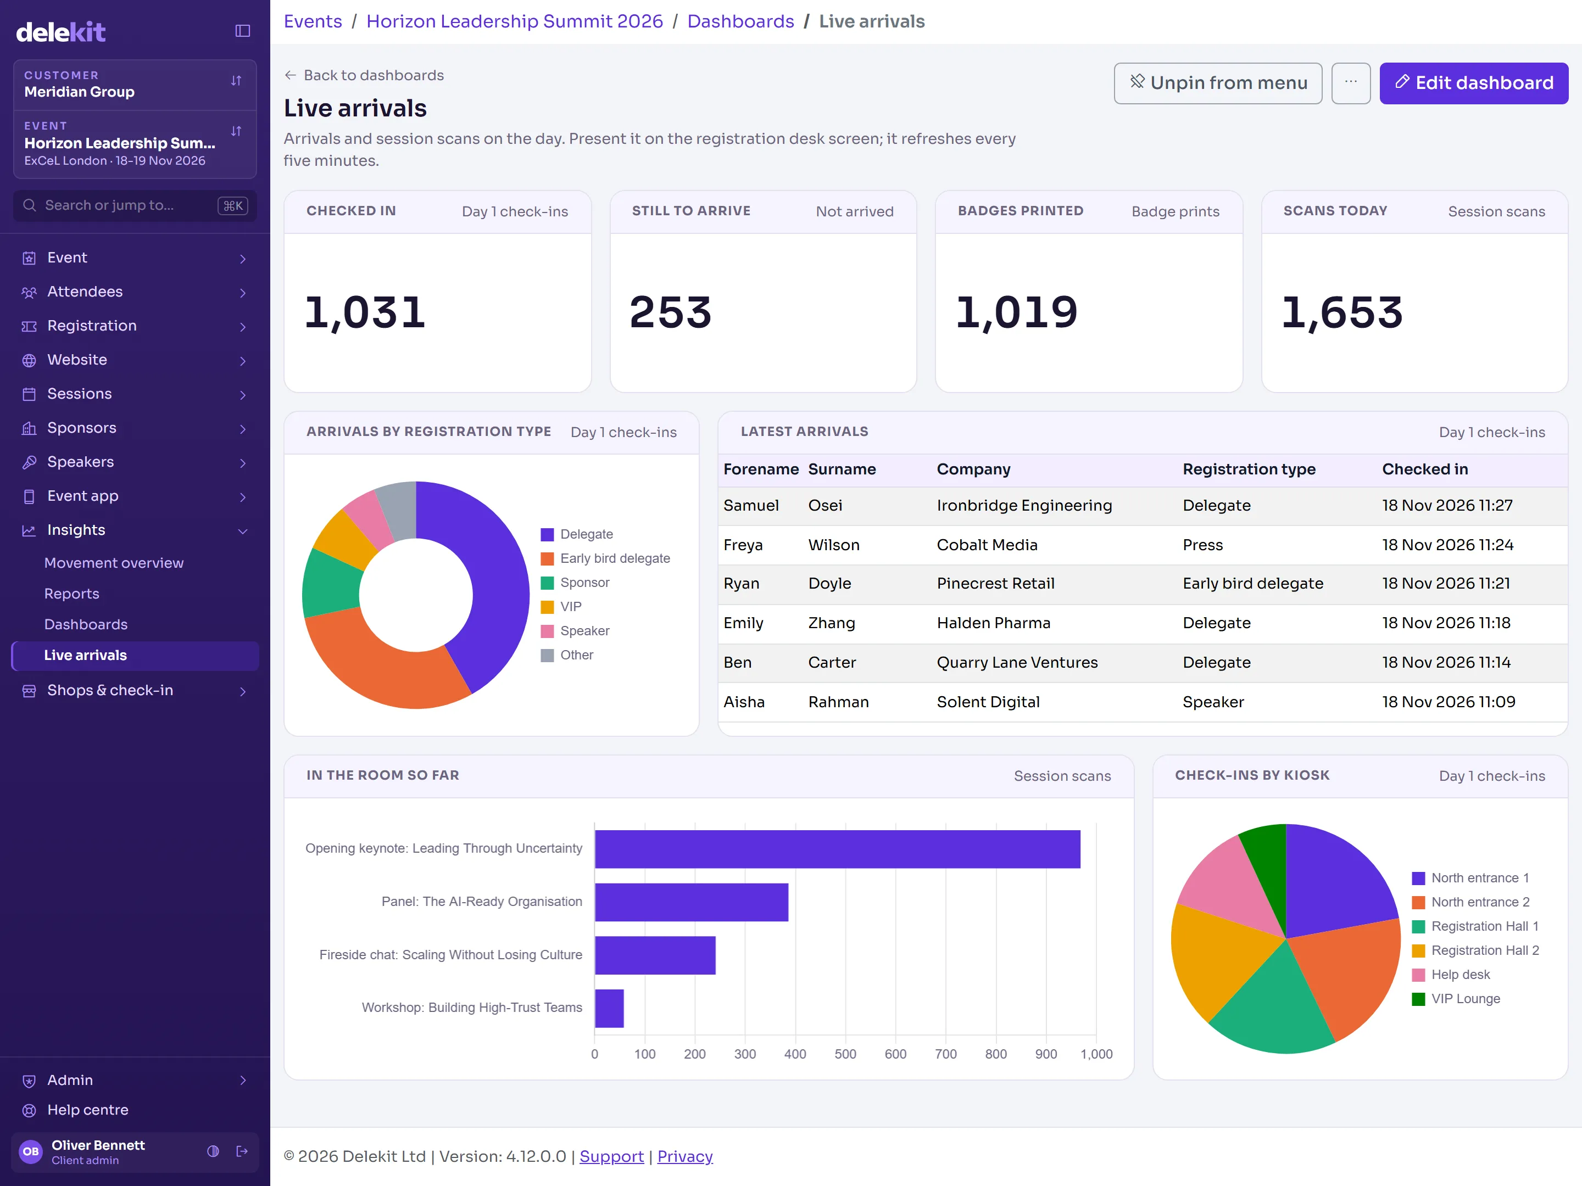Select Live arrivals in sidebar
Image resolution: width=1582 pixels, height=1186 pixels.
(135, 656)
